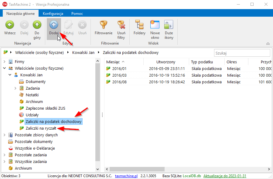Open the Konfiguracja ribbon tab
The width and height of the screenshot is (273, 179).
tap(53, 14)
